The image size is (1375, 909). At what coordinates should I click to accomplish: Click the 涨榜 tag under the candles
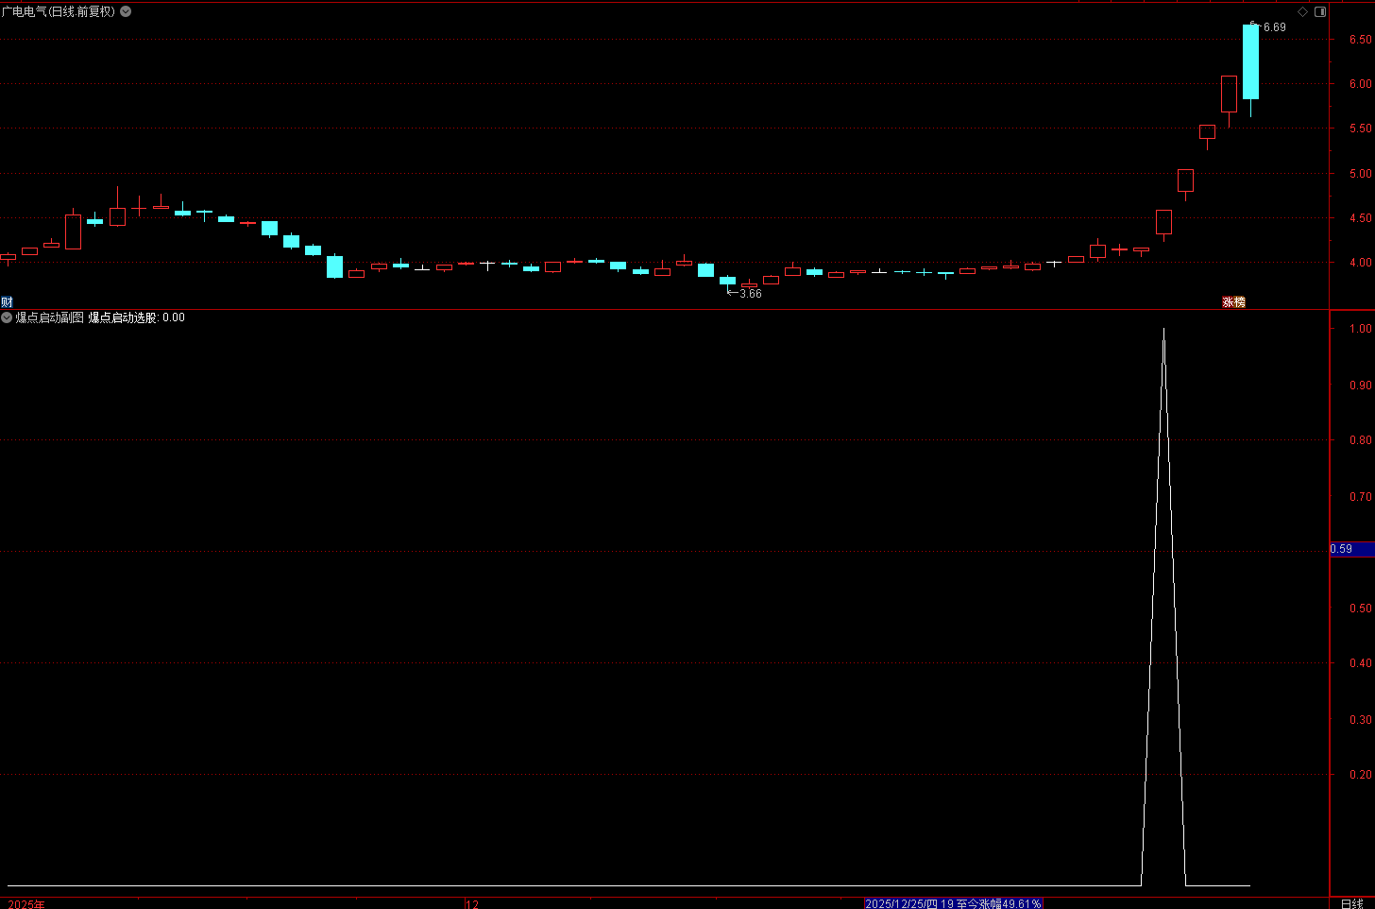coord(1233,301)
